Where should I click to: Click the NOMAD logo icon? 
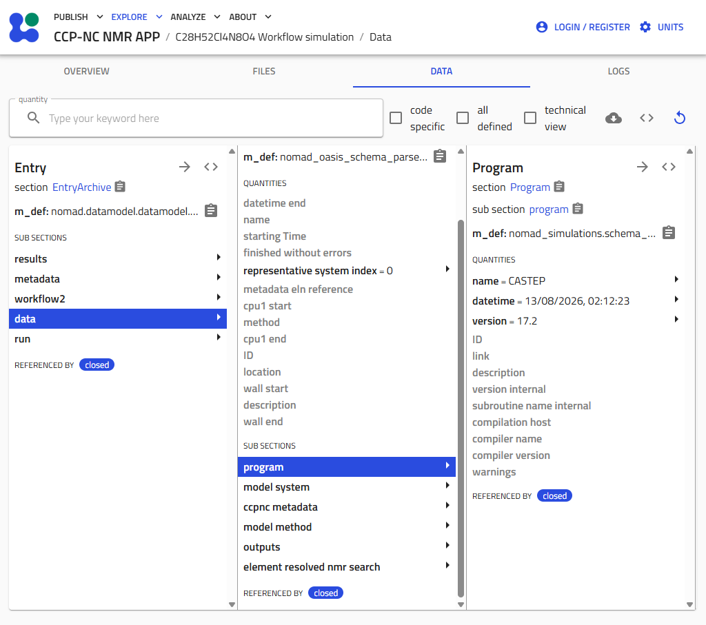24,28
